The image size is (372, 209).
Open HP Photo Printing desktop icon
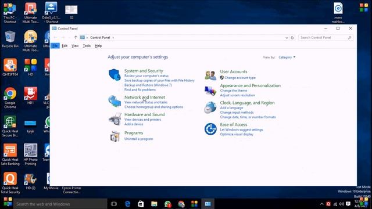coord(30,154)
